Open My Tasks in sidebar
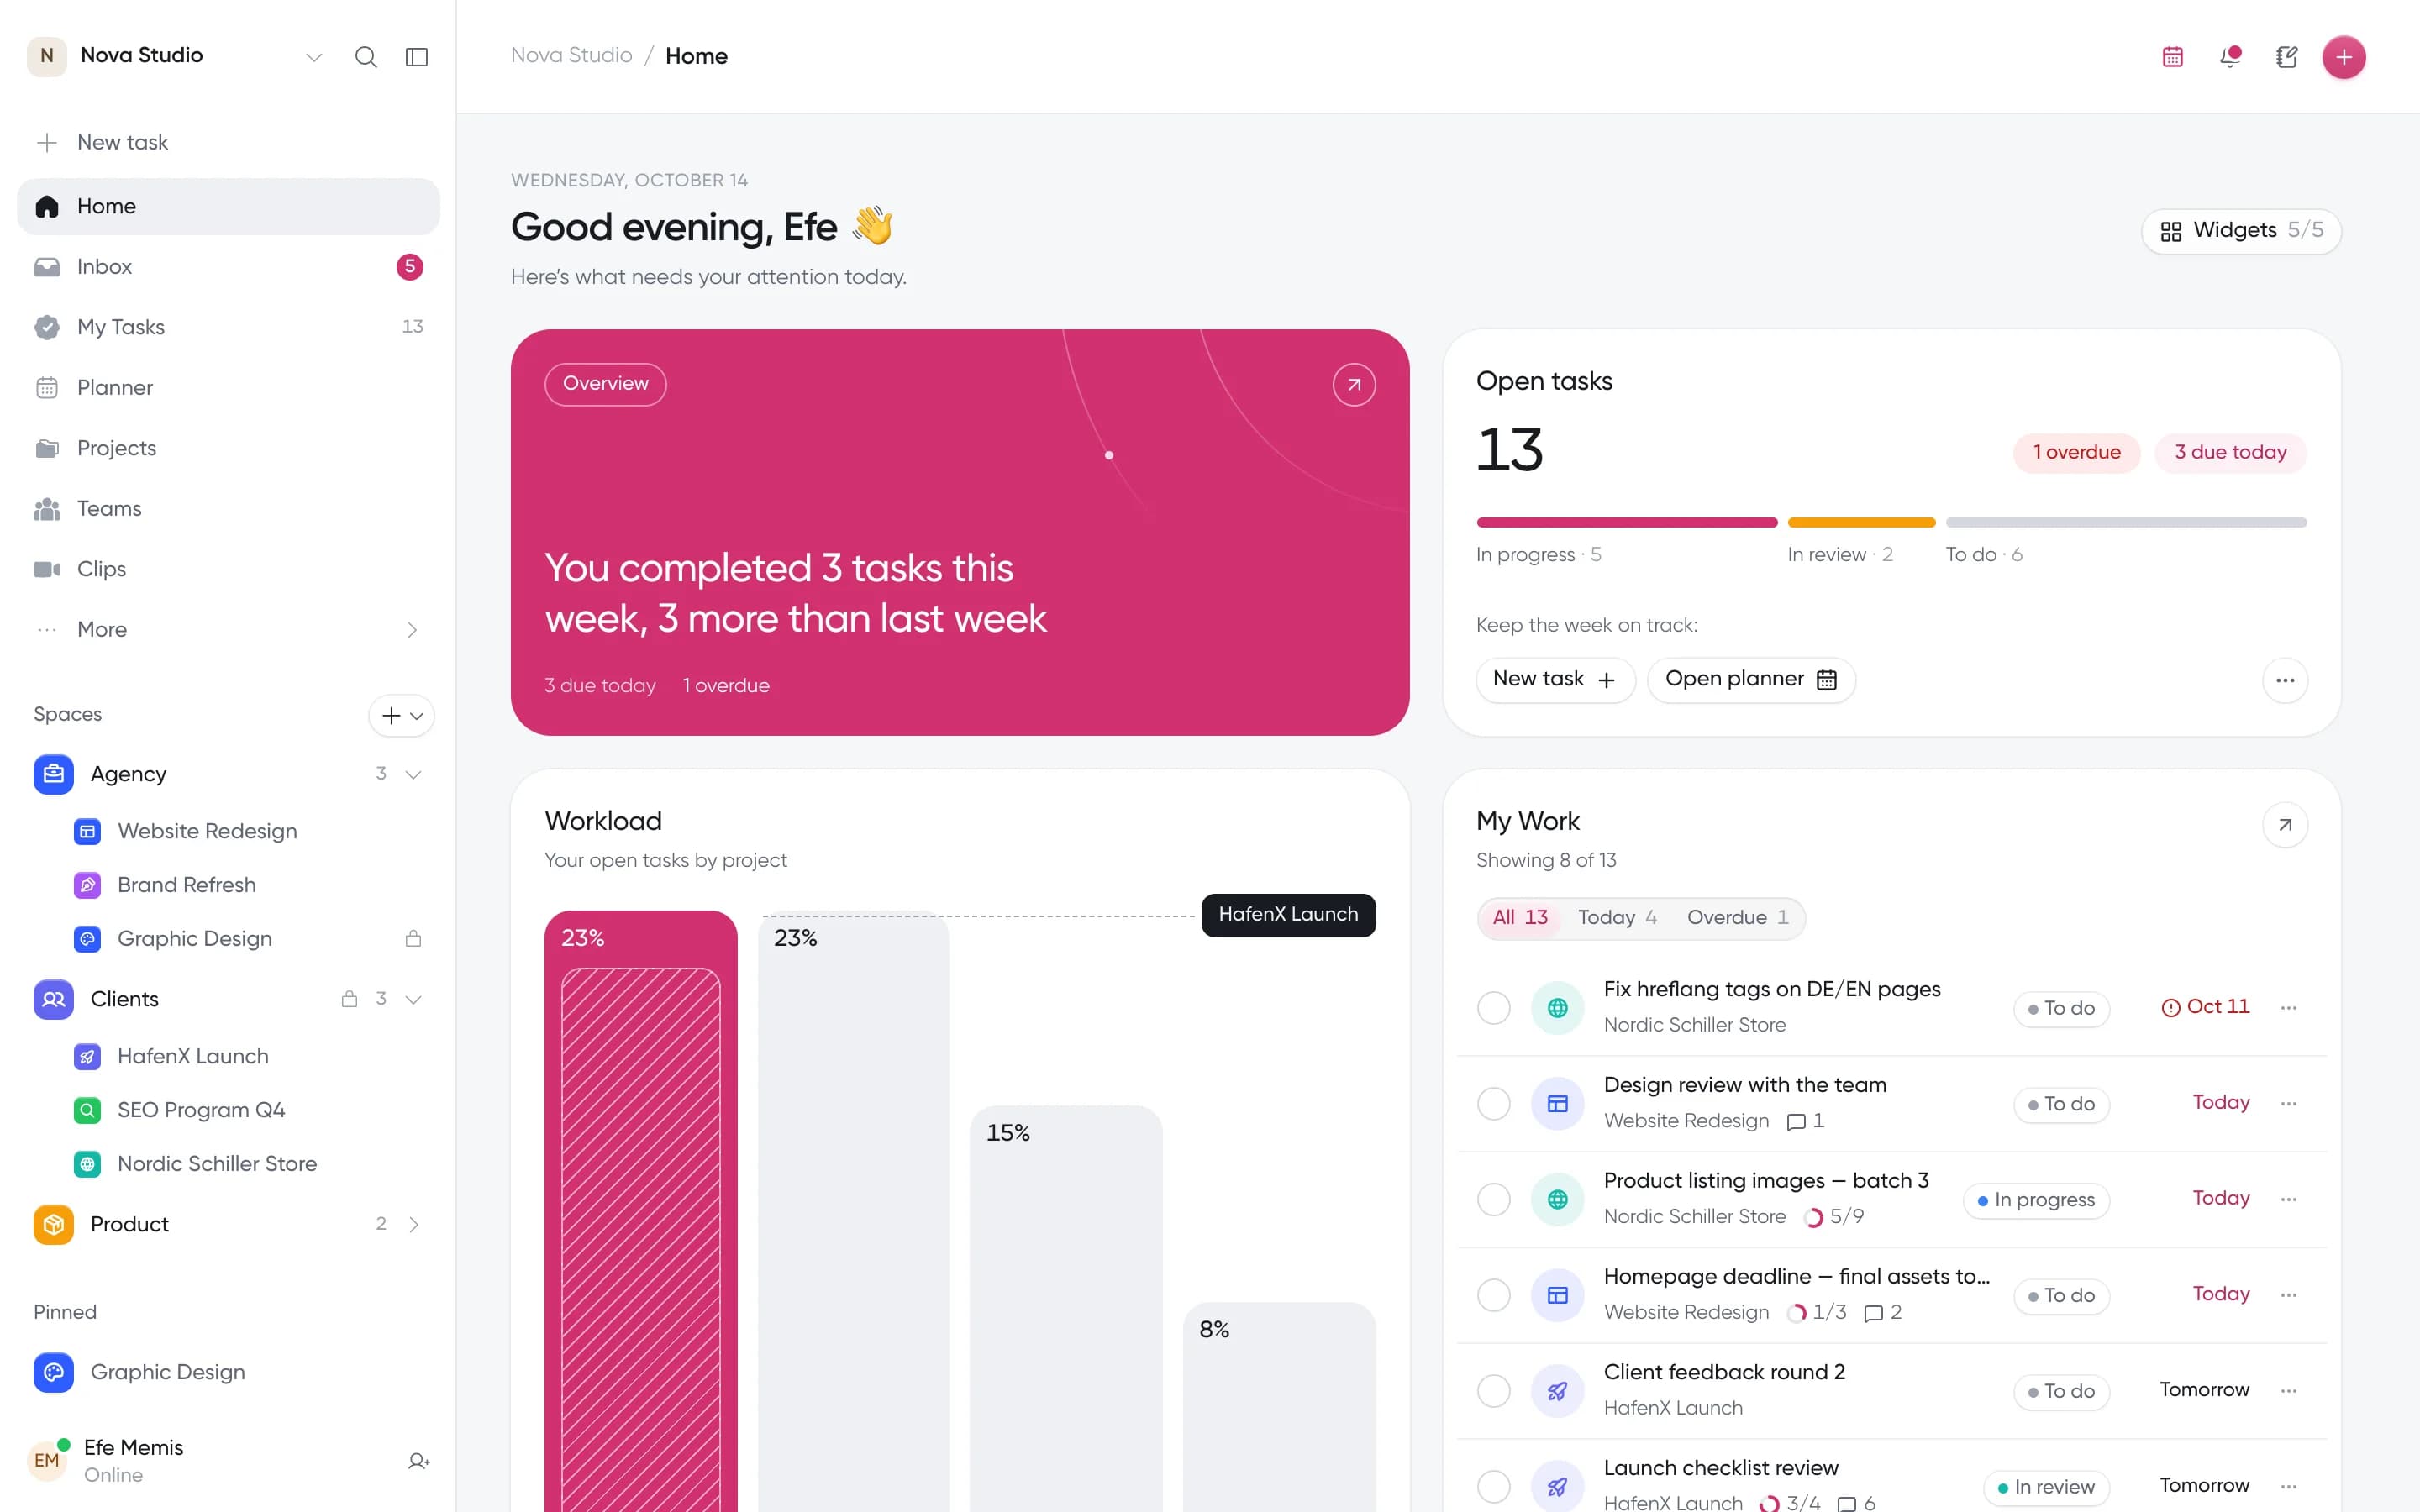 228,327
